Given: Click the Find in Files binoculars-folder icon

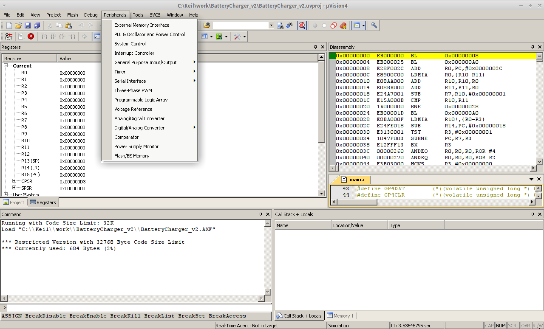Looking at the screenshot, I should tap(207, 25).
